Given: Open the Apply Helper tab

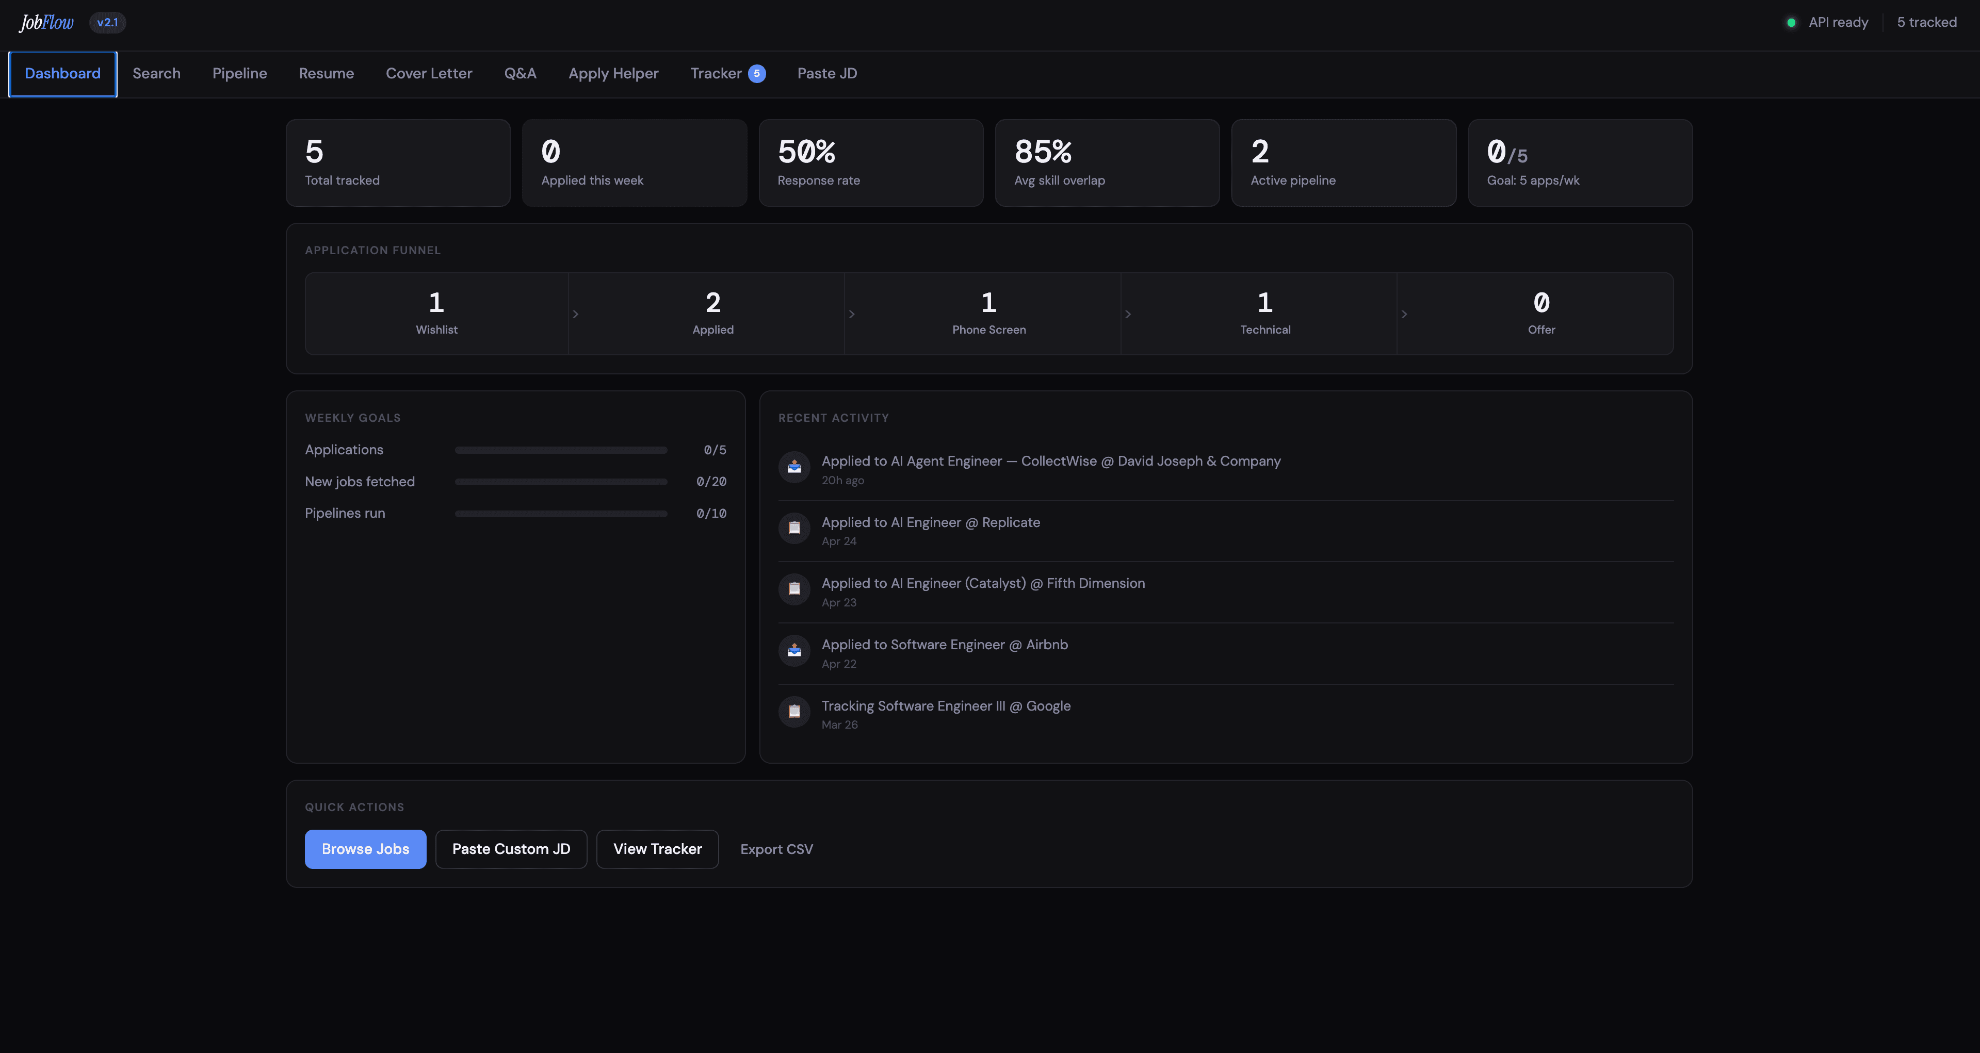Looking at the screenshot, I should coord(613,74).
